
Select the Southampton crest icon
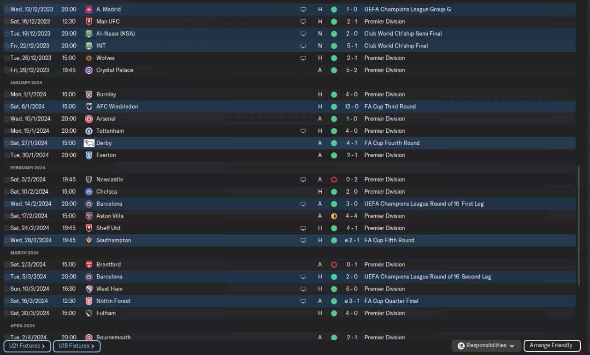[89, 240]
